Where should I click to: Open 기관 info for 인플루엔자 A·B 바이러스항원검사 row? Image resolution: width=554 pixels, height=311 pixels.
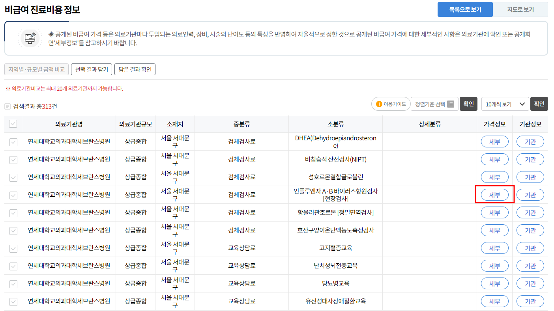(x=530, y=195)
